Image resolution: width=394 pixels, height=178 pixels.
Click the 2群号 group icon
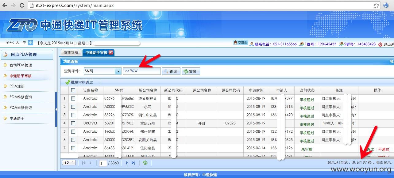[341, 44]
